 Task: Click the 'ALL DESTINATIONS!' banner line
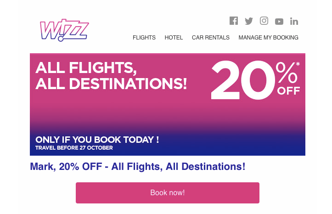click(111, 84)
